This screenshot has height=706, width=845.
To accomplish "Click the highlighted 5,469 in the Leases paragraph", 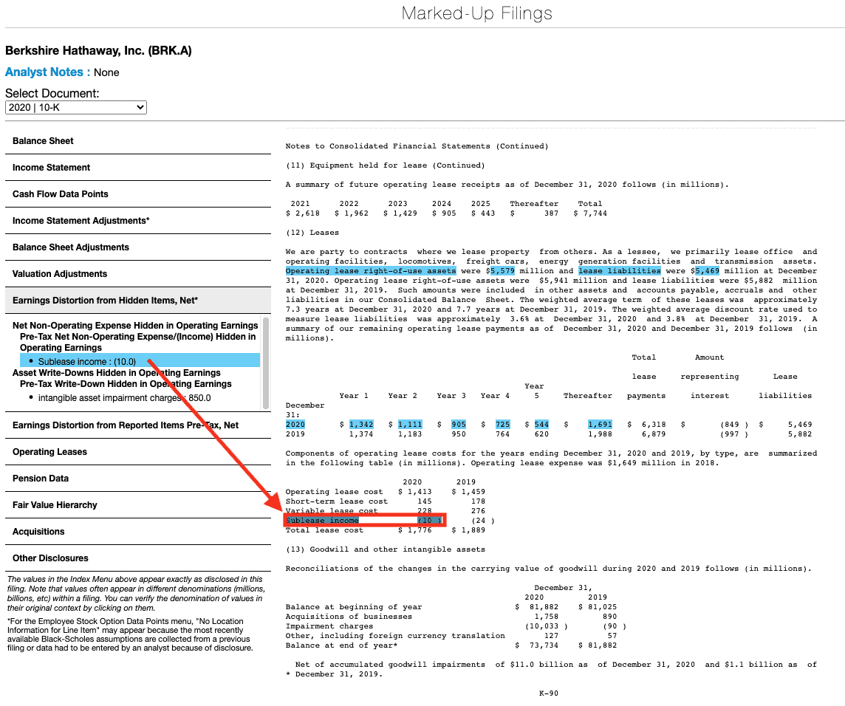I will tap(707, 271).
